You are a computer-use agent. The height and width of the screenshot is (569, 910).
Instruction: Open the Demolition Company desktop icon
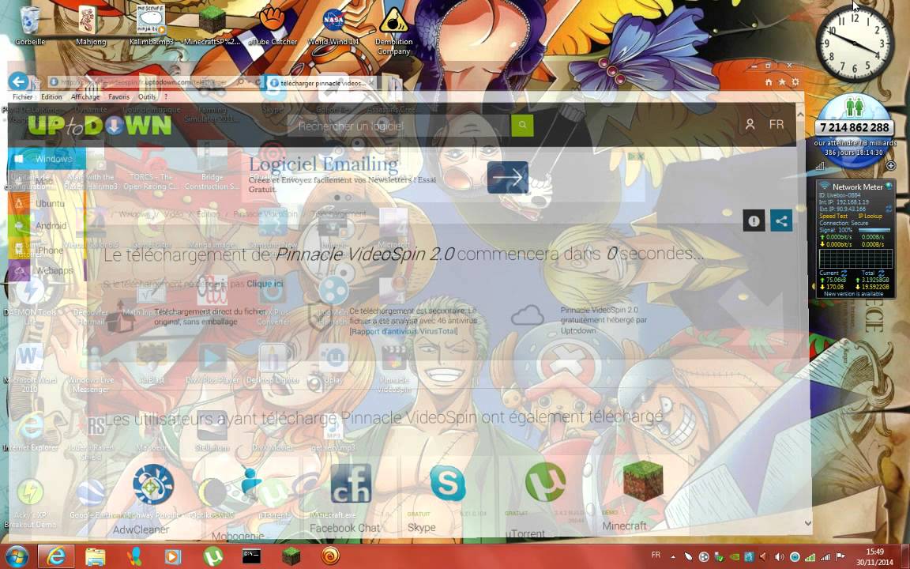pos(393,29)
